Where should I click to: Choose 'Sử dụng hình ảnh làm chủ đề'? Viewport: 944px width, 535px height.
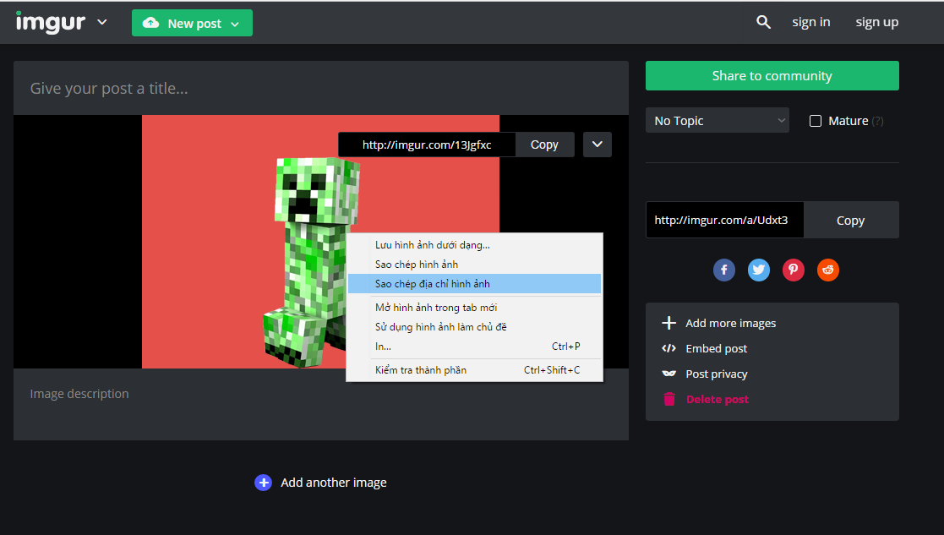tap(474, 327)
